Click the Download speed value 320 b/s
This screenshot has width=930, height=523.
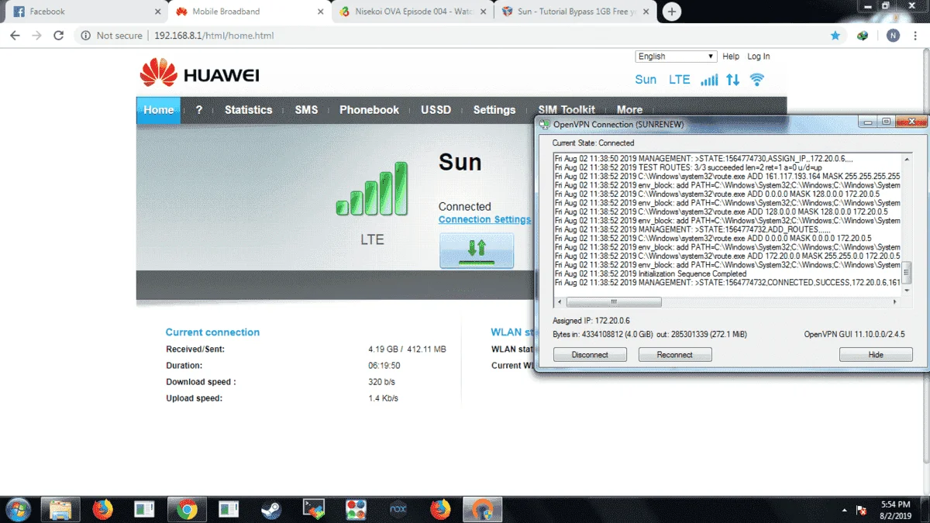(x=382, y=382)
